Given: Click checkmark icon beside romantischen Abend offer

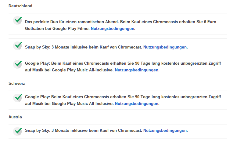Looking at the screenshot, I should (18, 20).
